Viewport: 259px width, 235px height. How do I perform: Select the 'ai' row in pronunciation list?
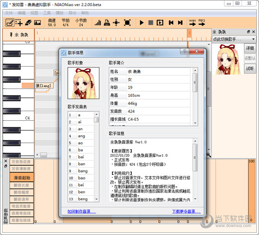click(x=81, y=122)
